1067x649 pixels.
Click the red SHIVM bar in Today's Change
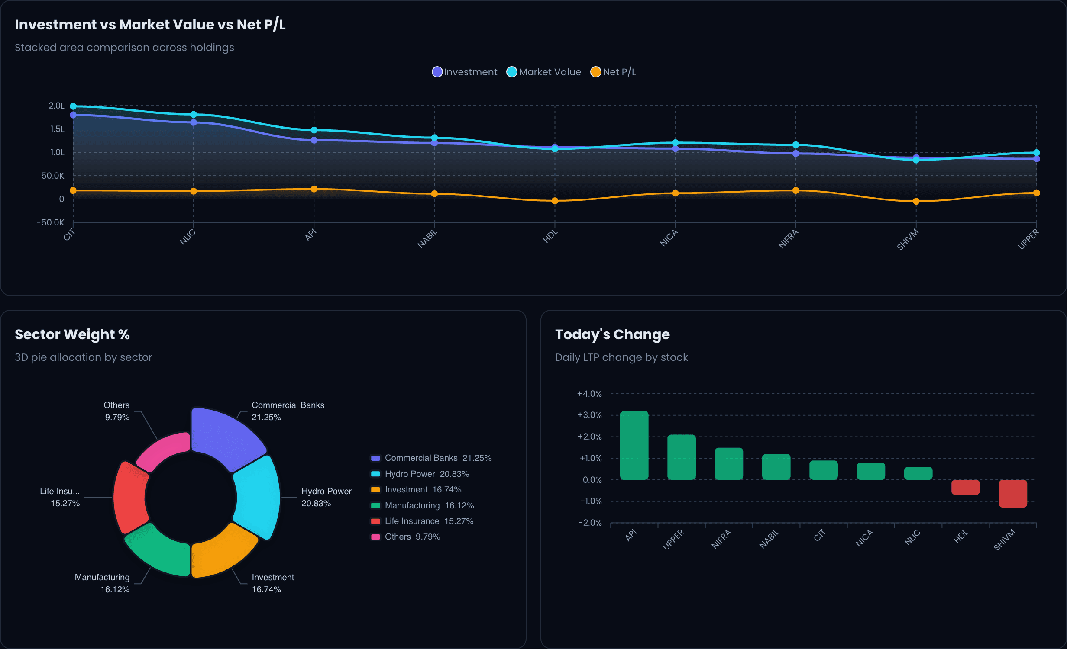(1013, 494)
